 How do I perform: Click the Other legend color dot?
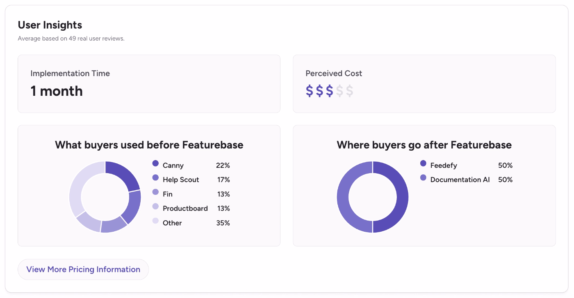click(155, 221)
